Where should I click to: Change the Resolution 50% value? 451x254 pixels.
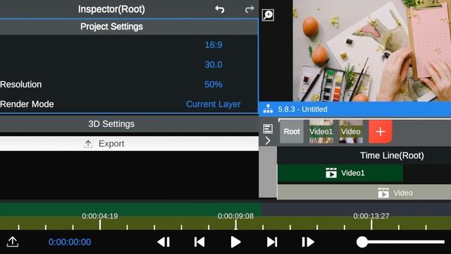[214, 85]
